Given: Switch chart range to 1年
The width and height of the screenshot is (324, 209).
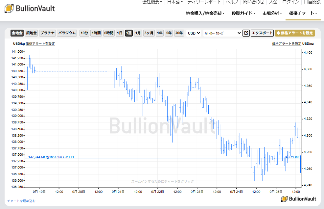Looking at the screenshot, I should (x=160, y=33).
